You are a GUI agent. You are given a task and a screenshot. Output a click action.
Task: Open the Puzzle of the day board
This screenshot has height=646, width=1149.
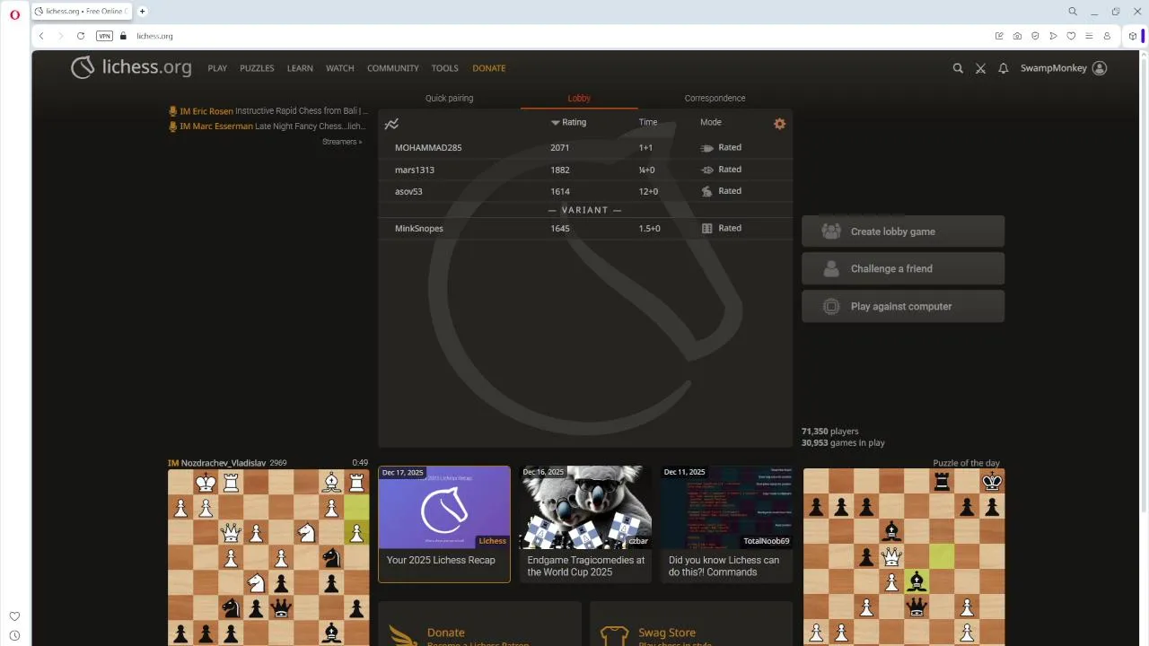904,556
